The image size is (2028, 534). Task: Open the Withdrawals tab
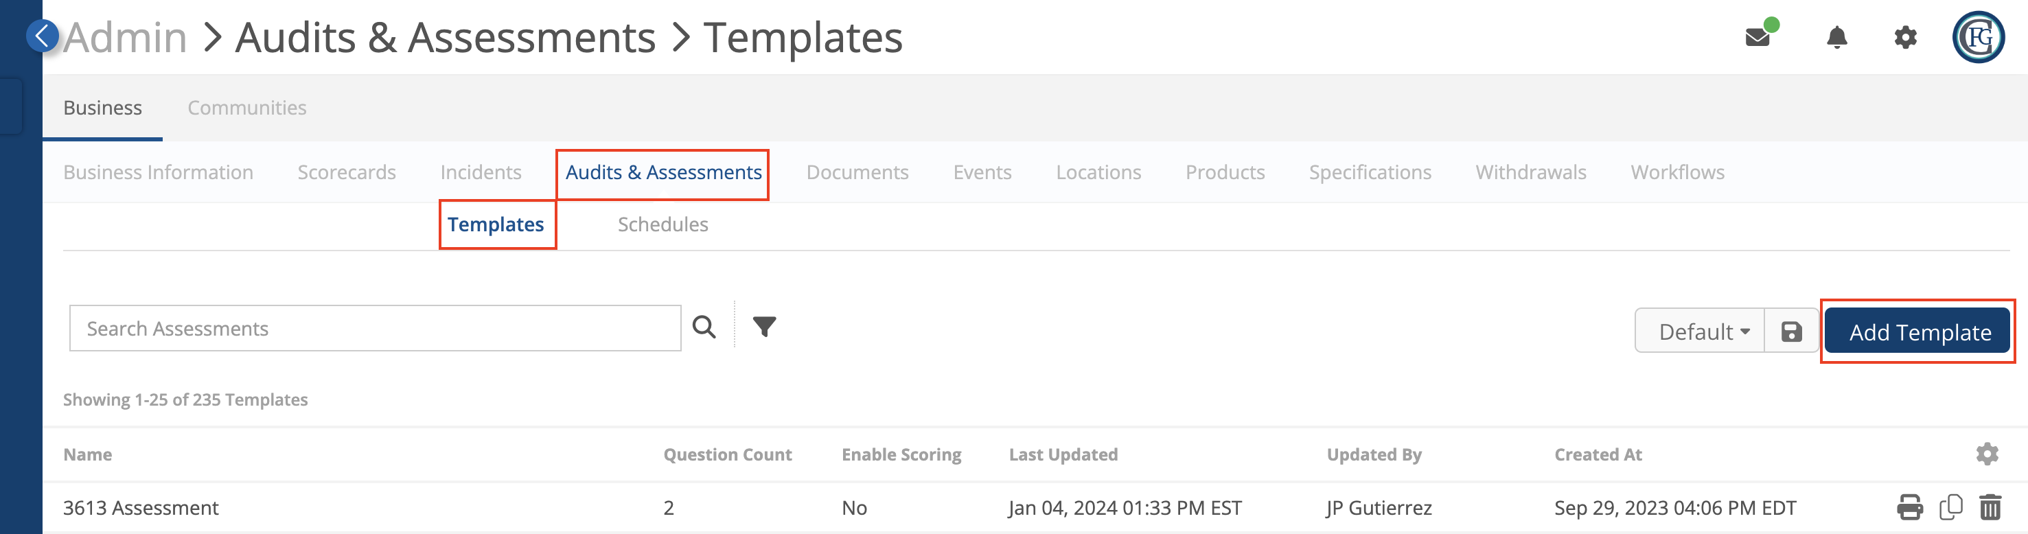(1530, 172)
